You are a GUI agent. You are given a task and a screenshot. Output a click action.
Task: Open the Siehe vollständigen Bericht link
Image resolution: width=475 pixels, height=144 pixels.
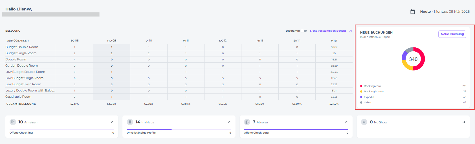328,31
